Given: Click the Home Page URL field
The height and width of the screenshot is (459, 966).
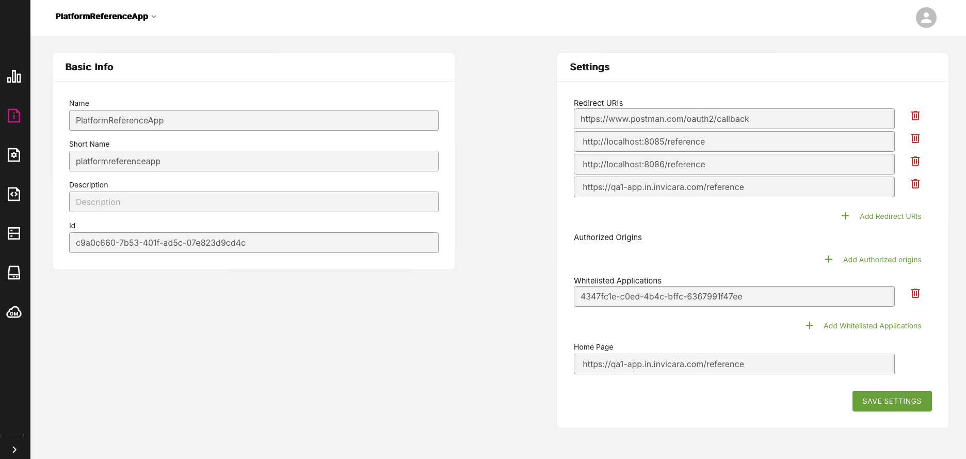Looking at the screenshot, I should [734, 364].
